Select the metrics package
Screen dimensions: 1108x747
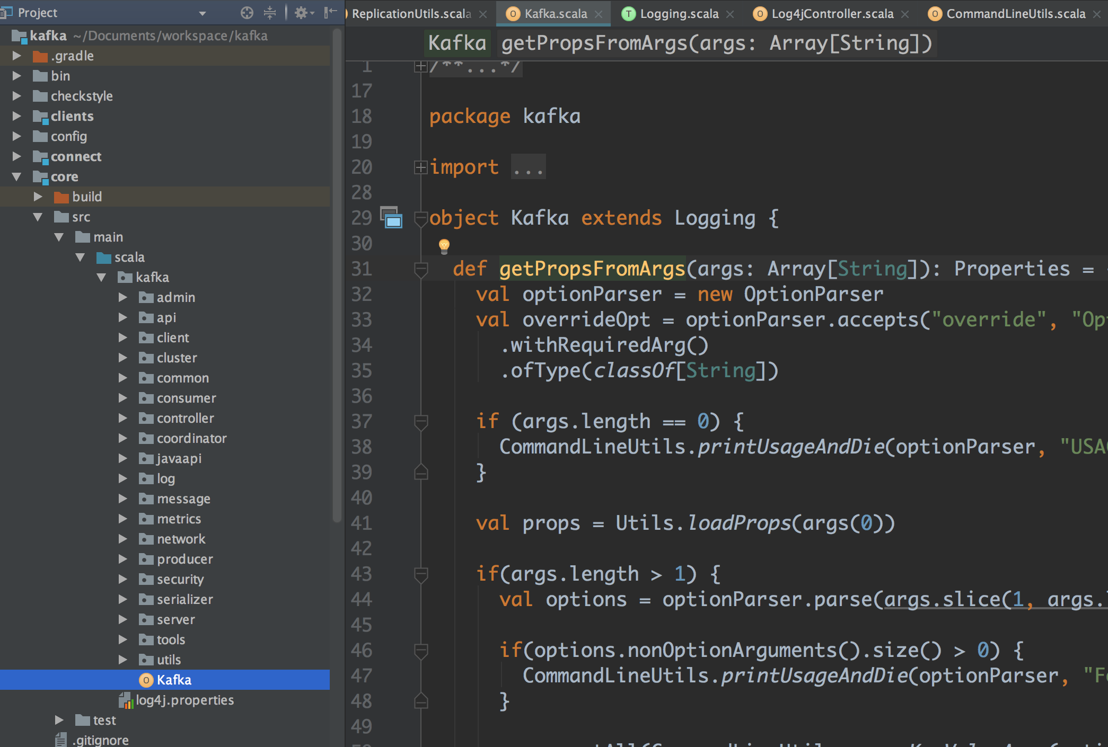click(165, 519)
